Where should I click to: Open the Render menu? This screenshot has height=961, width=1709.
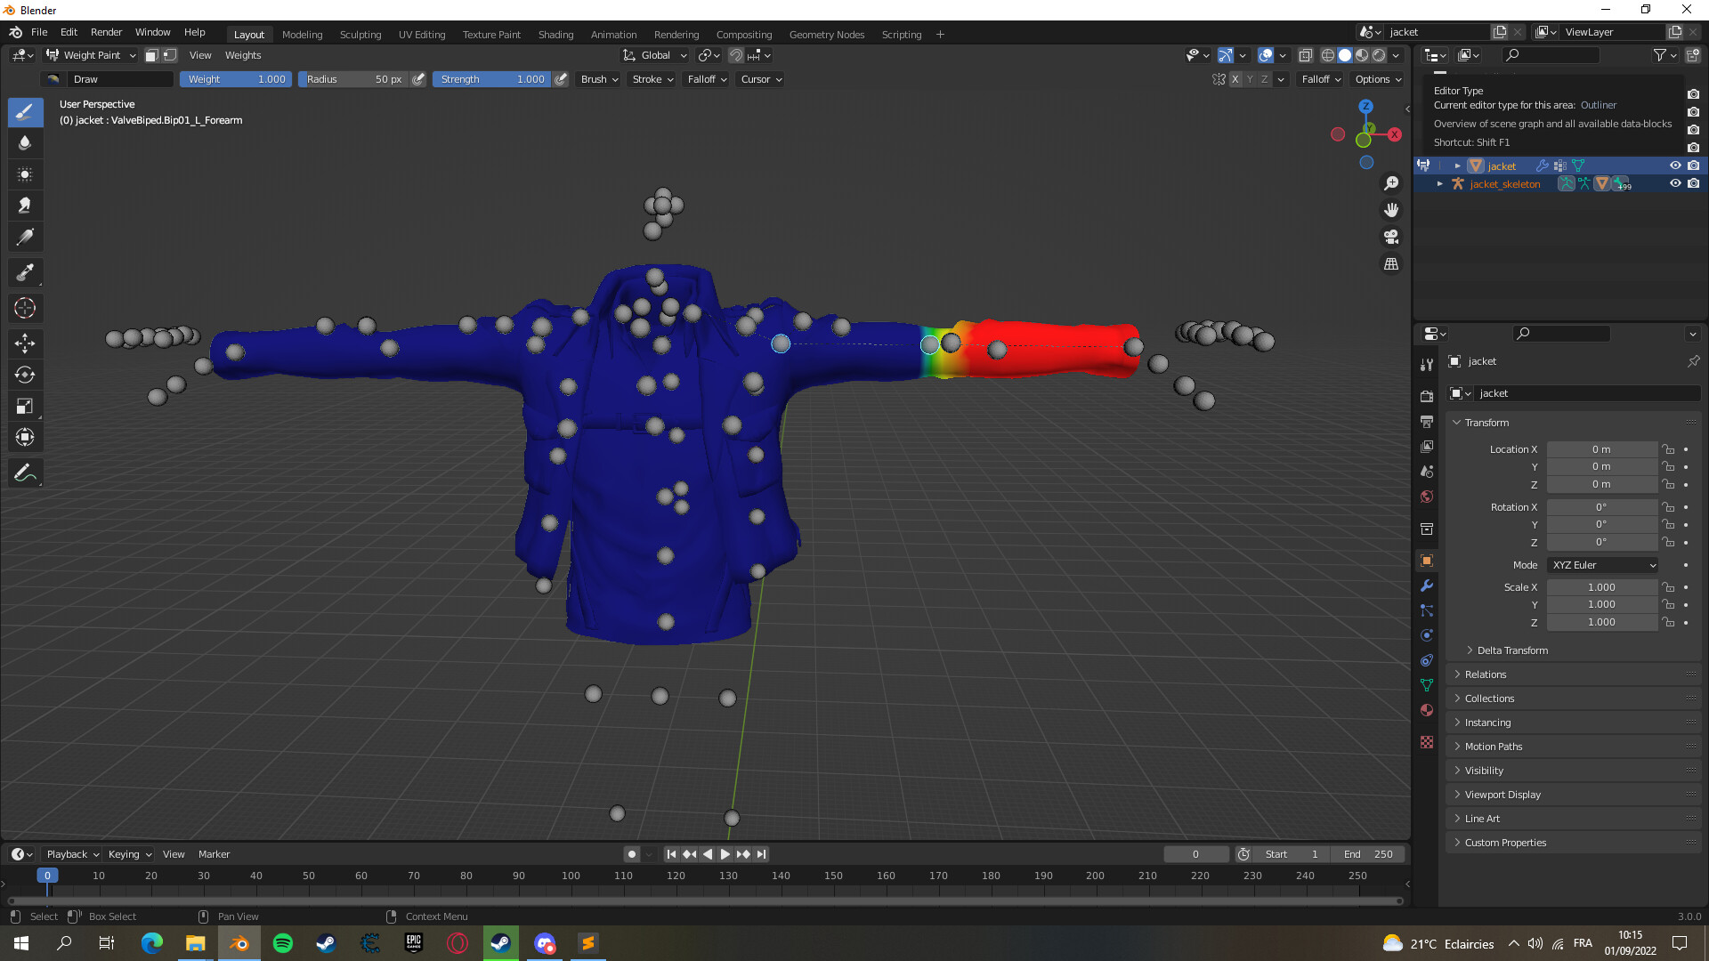pos(106,32)
